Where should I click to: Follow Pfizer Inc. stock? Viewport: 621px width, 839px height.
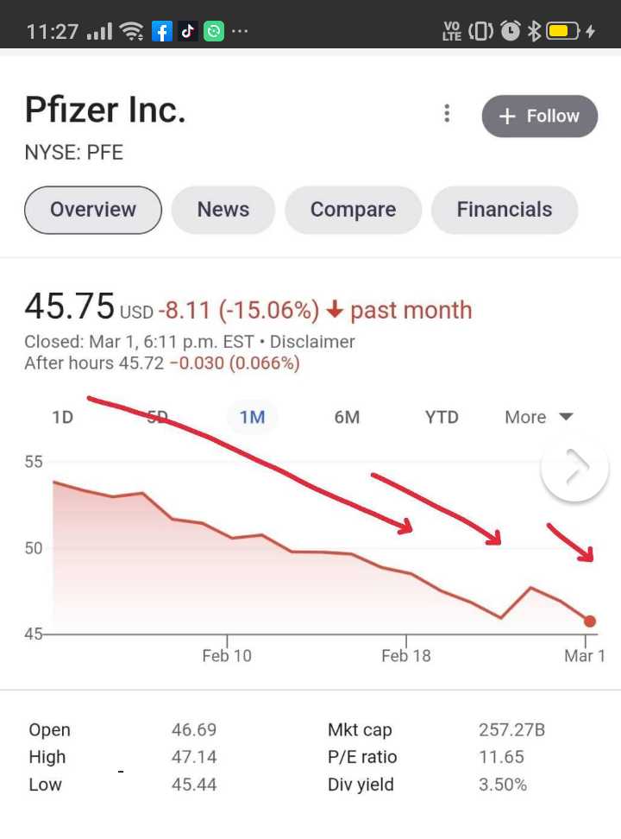(540, 117)
